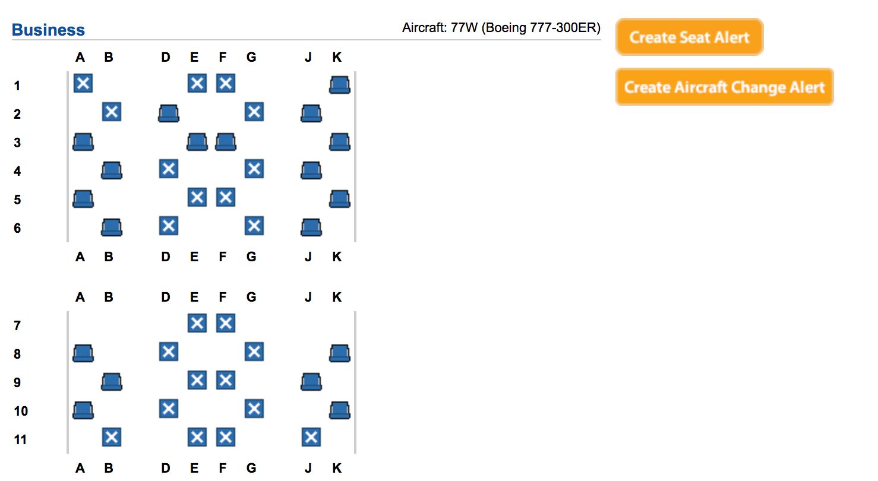The height and width of the screenshot is (481, 878).
Task: Click Create Aircraft Change Alert button
Action: [x=724, y=87]
